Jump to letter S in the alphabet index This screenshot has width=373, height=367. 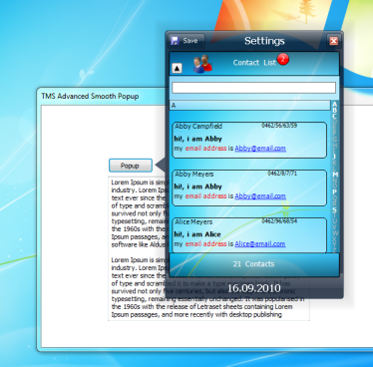pos(335,209)
